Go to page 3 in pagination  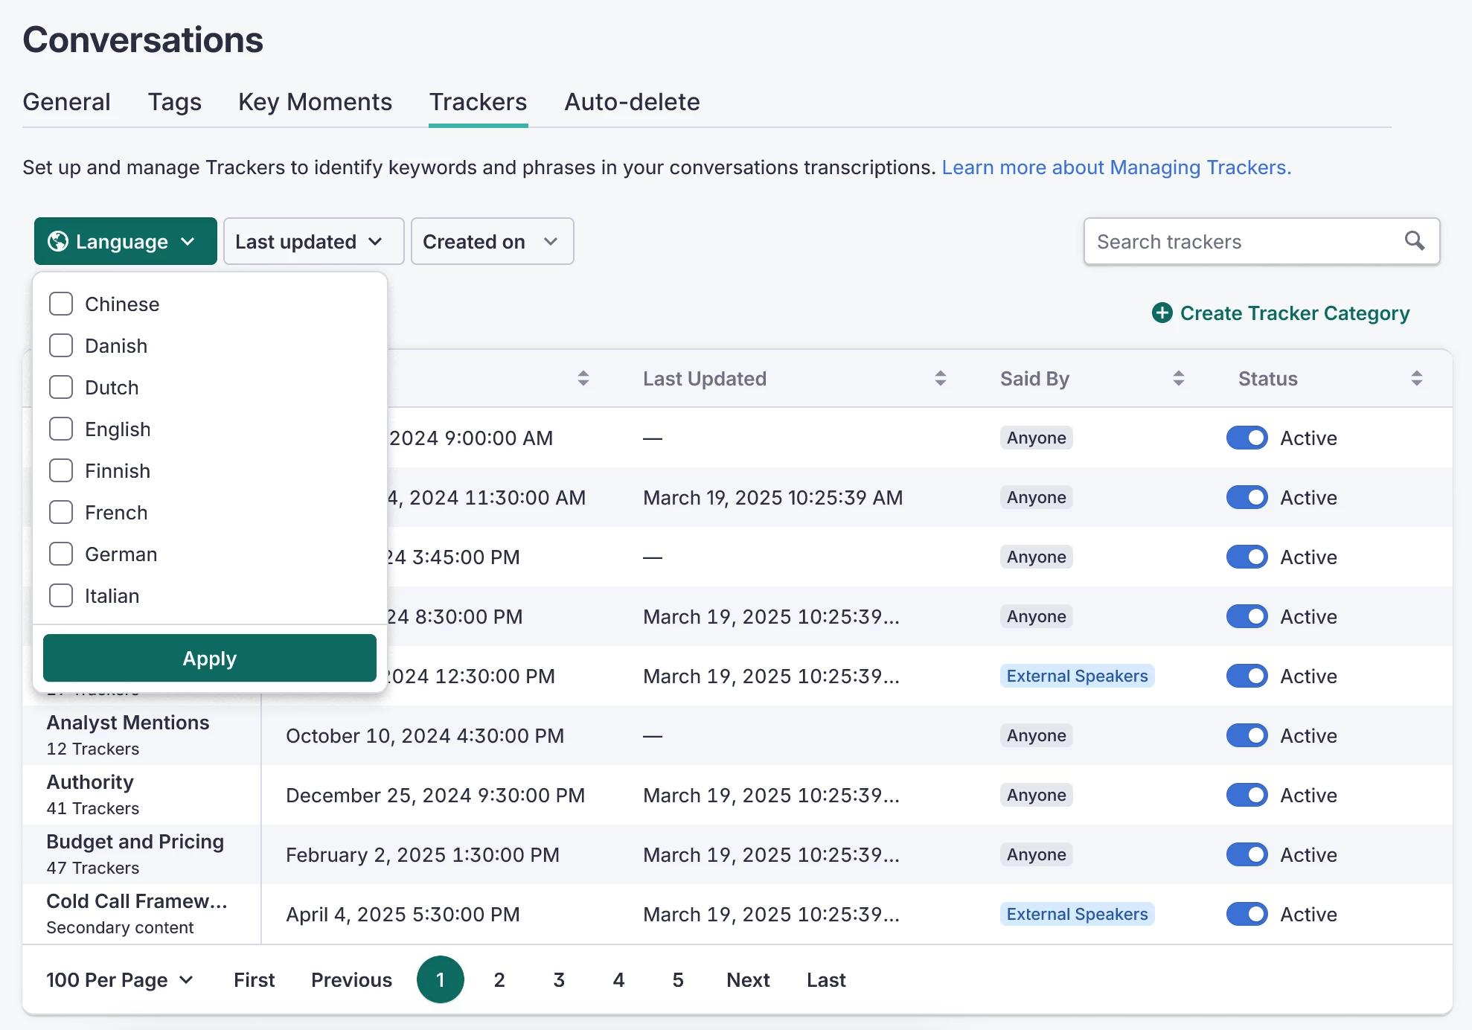(559, 980)
